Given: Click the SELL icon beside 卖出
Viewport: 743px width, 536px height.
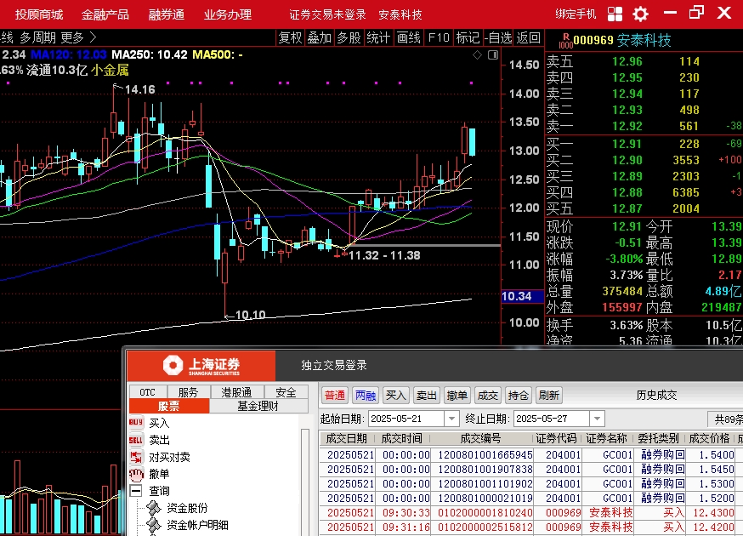Looking at the screenshot, I should point(136,440).
